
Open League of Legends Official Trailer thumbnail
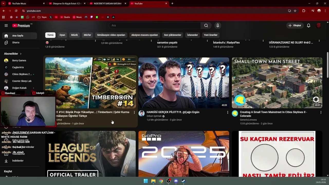tap(90, 154)
